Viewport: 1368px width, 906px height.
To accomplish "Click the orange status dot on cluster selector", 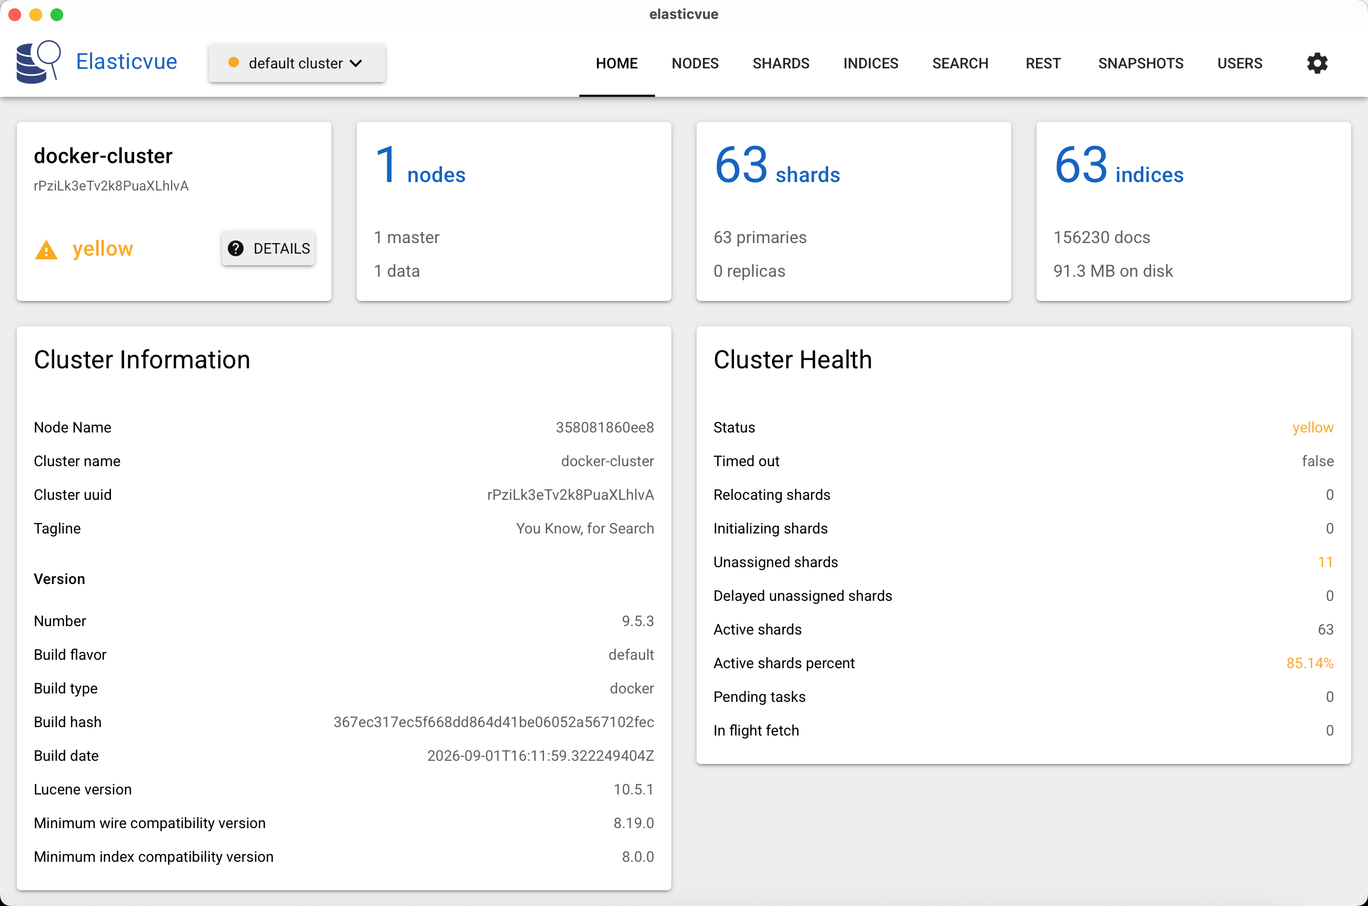I will [234, 63].
